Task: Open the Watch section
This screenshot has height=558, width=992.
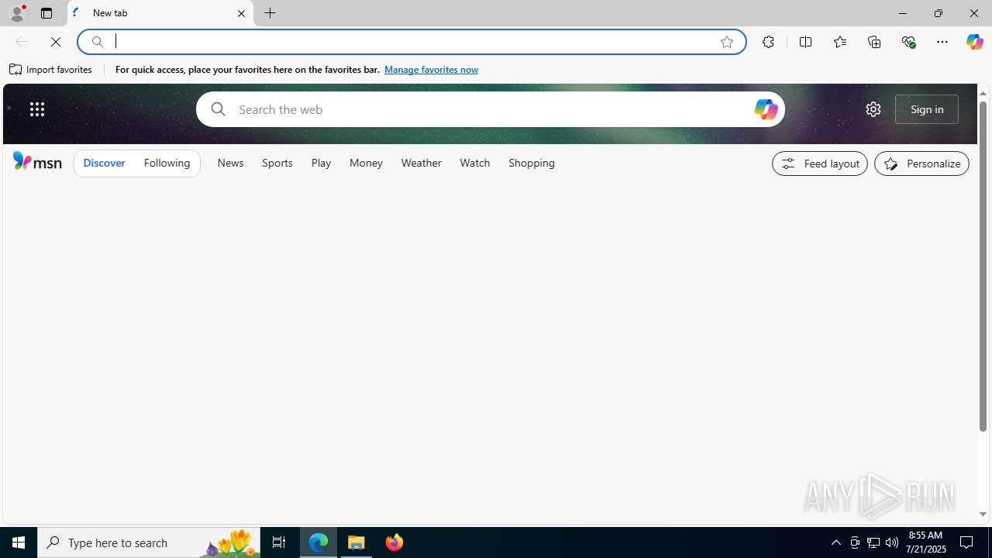Action: click(x=475, y=164)
